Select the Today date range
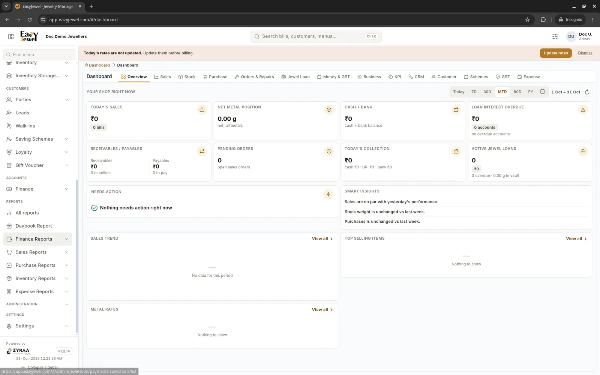This screenshot has height=375, width=600. pyautogui.click(x=459, y=92)
